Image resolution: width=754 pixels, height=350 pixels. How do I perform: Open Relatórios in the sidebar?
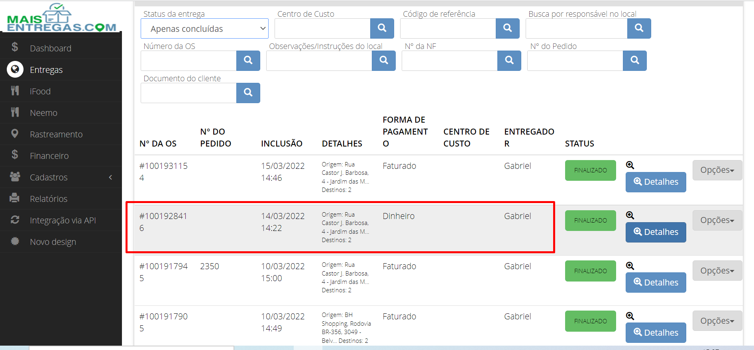61,199
